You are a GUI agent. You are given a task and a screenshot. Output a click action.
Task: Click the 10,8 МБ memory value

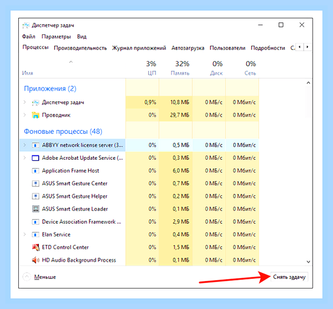[180, 102]
